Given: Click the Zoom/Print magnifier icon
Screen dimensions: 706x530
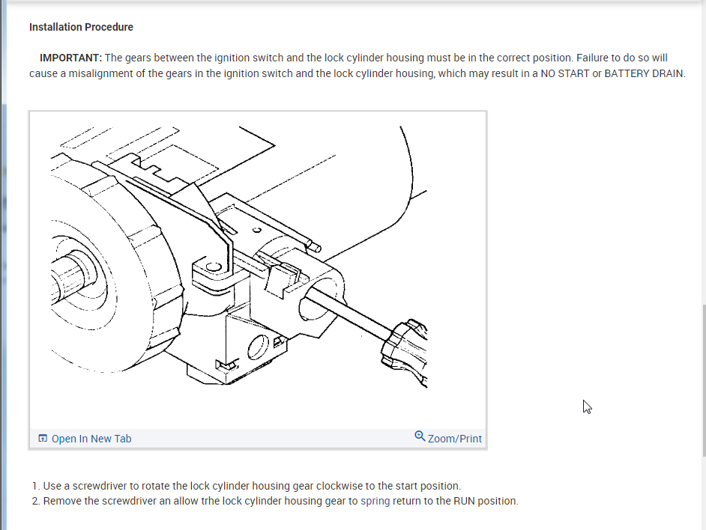Looking at the screenshot, I should point(420,436).
